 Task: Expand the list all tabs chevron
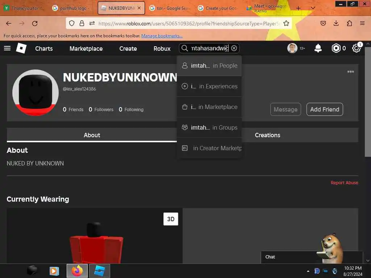click(x=313, y=8)
